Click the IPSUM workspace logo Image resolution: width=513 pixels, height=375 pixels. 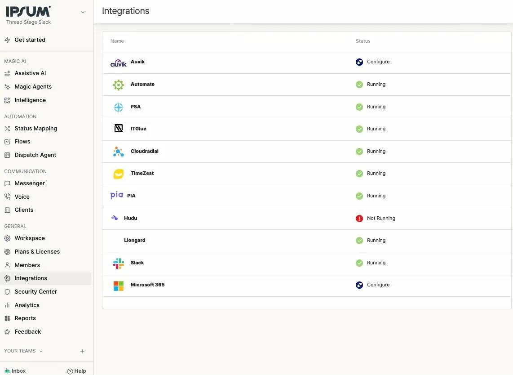[x=28, y=11]
